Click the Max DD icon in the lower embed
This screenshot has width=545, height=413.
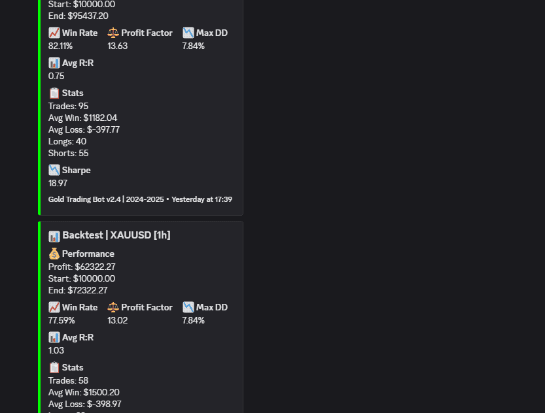click(x=188, y=307)
